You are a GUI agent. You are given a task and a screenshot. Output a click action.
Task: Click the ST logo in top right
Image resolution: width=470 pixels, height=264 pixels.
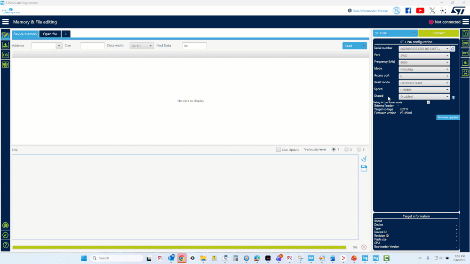[458, 10]
